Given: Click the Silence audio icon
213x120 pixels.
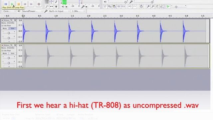Looking at the screenshot, I should click(123, 6).
